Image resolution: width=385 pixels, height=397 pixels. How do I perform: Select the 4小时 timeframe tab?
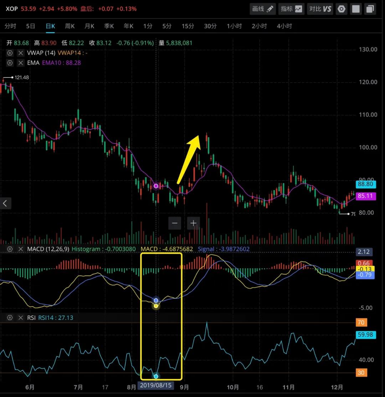click(x=284, y=26)
